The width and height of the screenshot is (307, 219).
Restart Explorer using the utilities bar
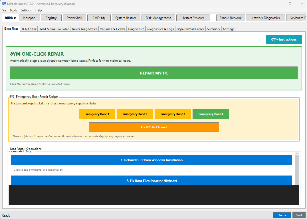point(193,18)
